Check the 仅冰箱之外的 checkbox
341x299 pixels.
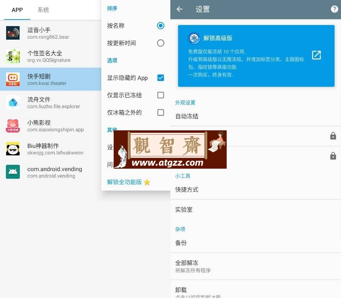tap(161, 112)
